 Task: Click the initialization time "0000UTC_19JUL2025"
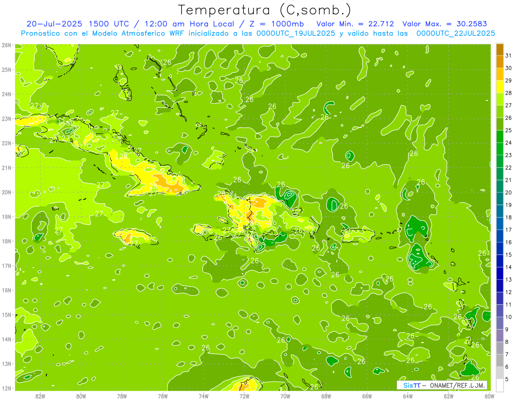tap(296, 33)
